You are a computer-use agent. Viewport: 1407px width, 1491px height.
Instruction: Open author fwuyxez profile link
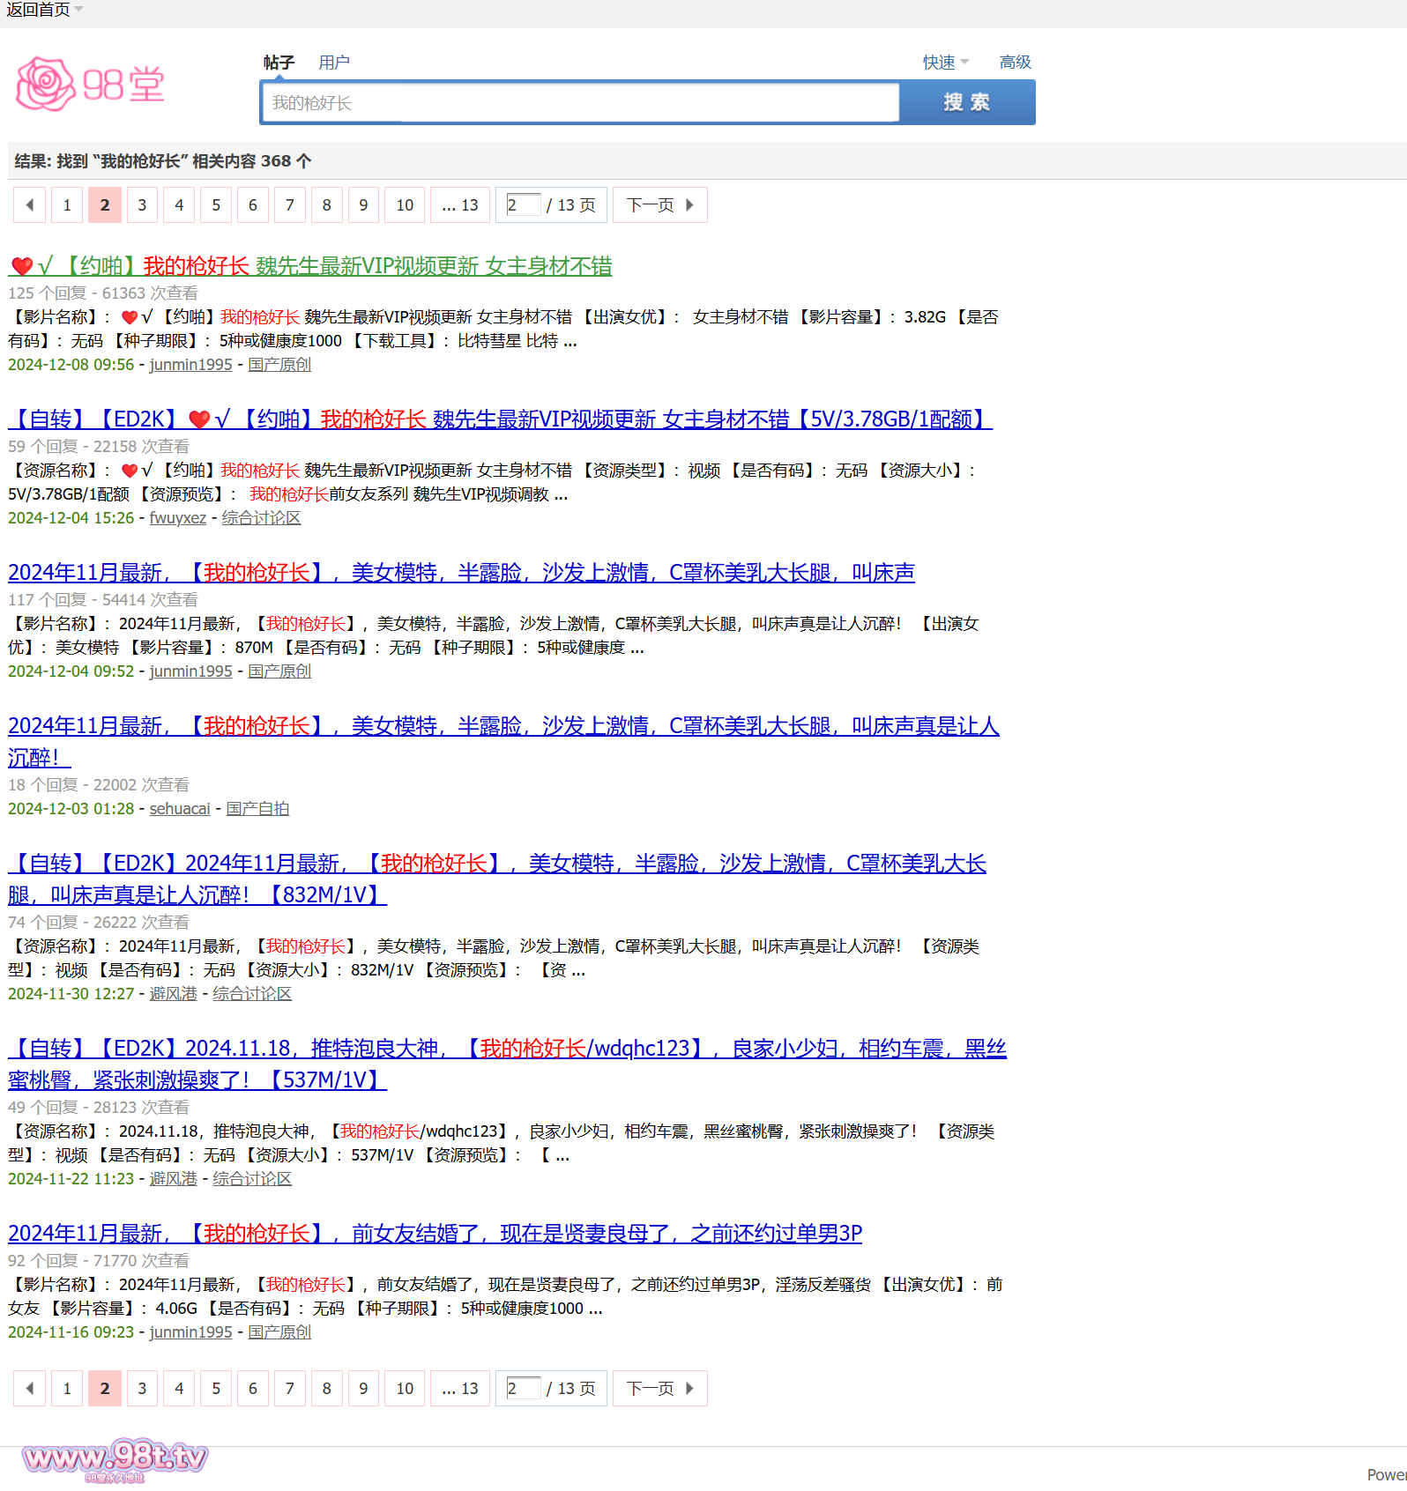177,518
